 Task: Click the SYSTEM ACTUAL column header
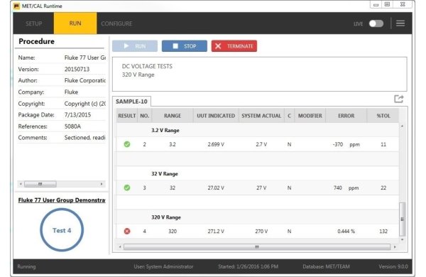point(261,116)
